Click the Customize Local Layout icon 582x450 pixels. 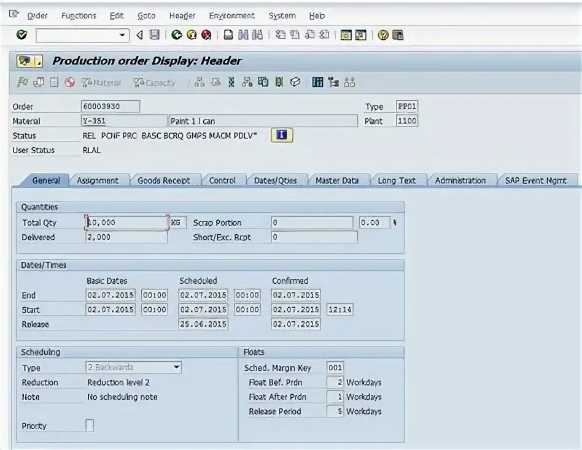[398, 35]
